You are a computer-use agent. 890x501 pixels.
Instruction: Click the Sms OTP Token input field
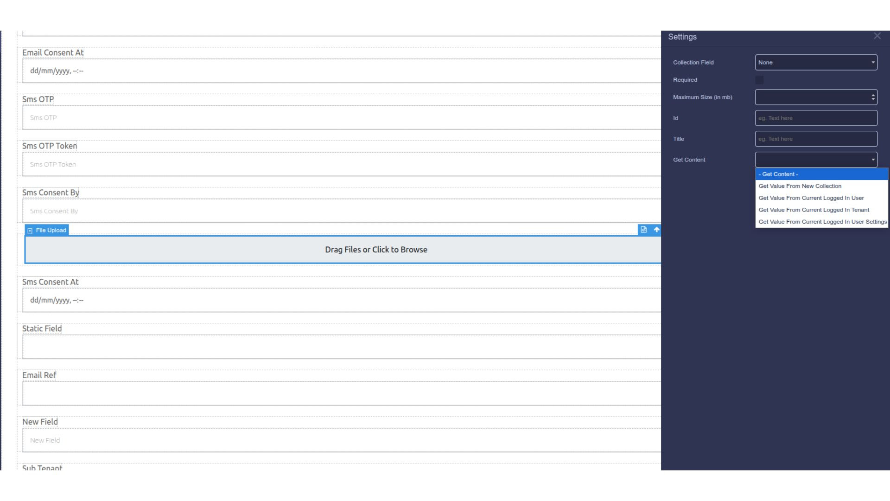pyautogui.click(x=342, y=164)
